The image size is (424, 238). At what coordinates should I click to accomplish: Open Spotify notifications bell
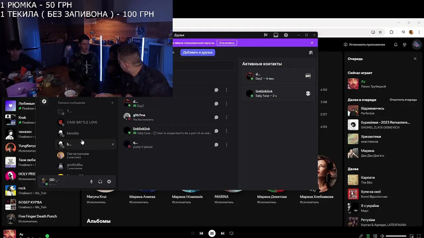point(396,44)
